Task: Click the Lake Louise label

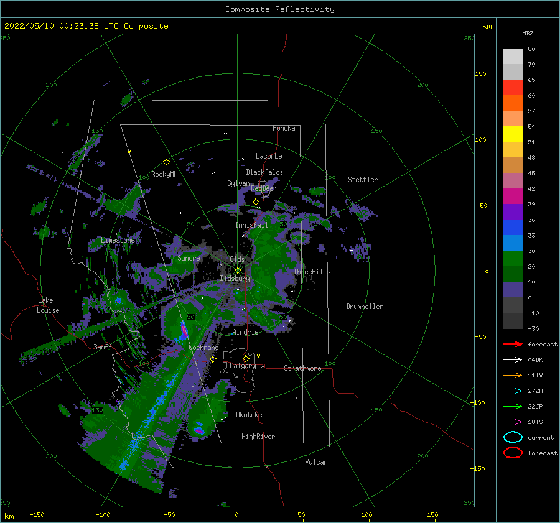Action: (48, 305)
